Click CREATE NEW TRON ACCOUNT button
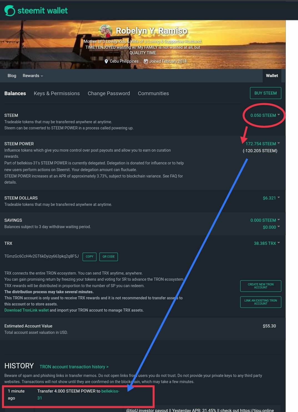This screenshot has width=298, height=412. pos(261,286)
